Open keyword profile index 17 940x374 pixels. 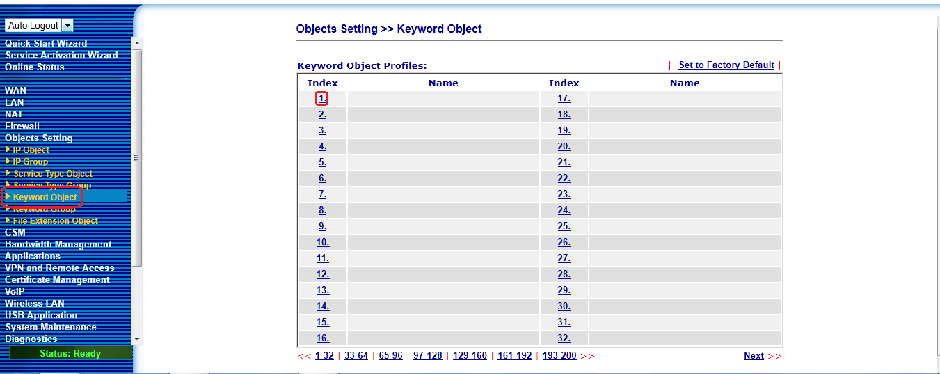point(564,99)
